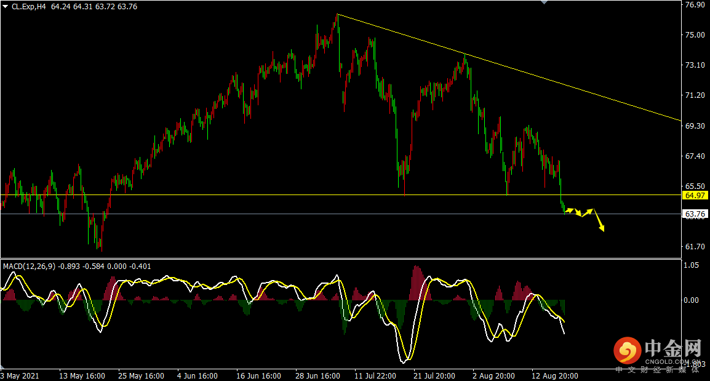710x381 pixels.
Task: Click the 73.10 price axis value
Action: [x=695, y=65]
